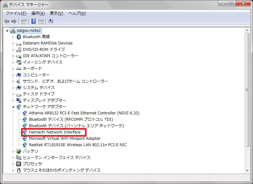Click the ネットワーク アダプター category icon
Image resolution: width=253 pixels, height=184 pixels.
pos(19,107)
